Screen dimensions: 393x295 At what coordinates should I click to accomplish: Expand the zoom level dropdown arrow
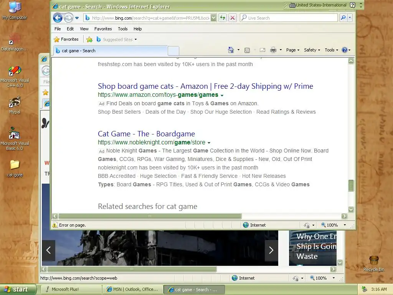pyautogui.click(x=345, y=225)
